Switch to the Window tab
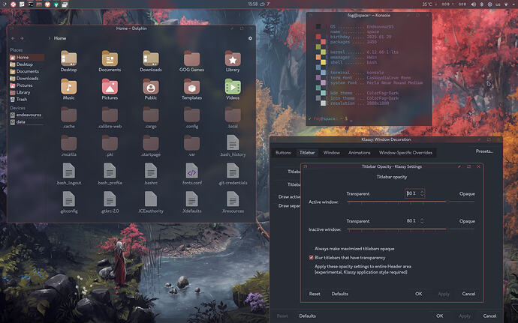 [331, 152]
